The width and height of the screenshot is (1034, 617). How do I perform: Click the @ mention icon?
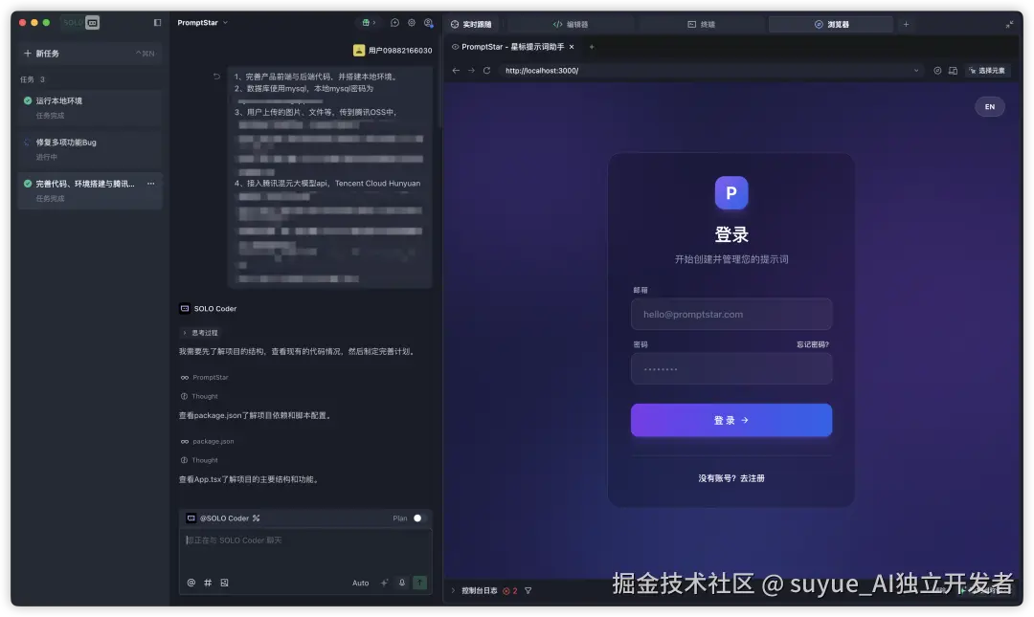point(191,583)
